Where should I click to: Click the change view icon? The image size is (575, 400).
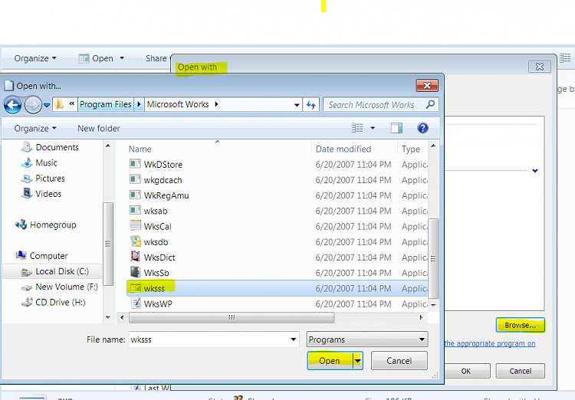[x=357, y=128]
